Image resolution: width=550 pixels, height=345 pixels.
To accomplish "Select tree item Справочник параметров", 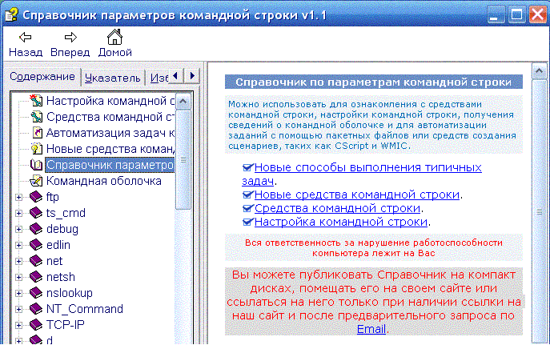I will 110,165.
